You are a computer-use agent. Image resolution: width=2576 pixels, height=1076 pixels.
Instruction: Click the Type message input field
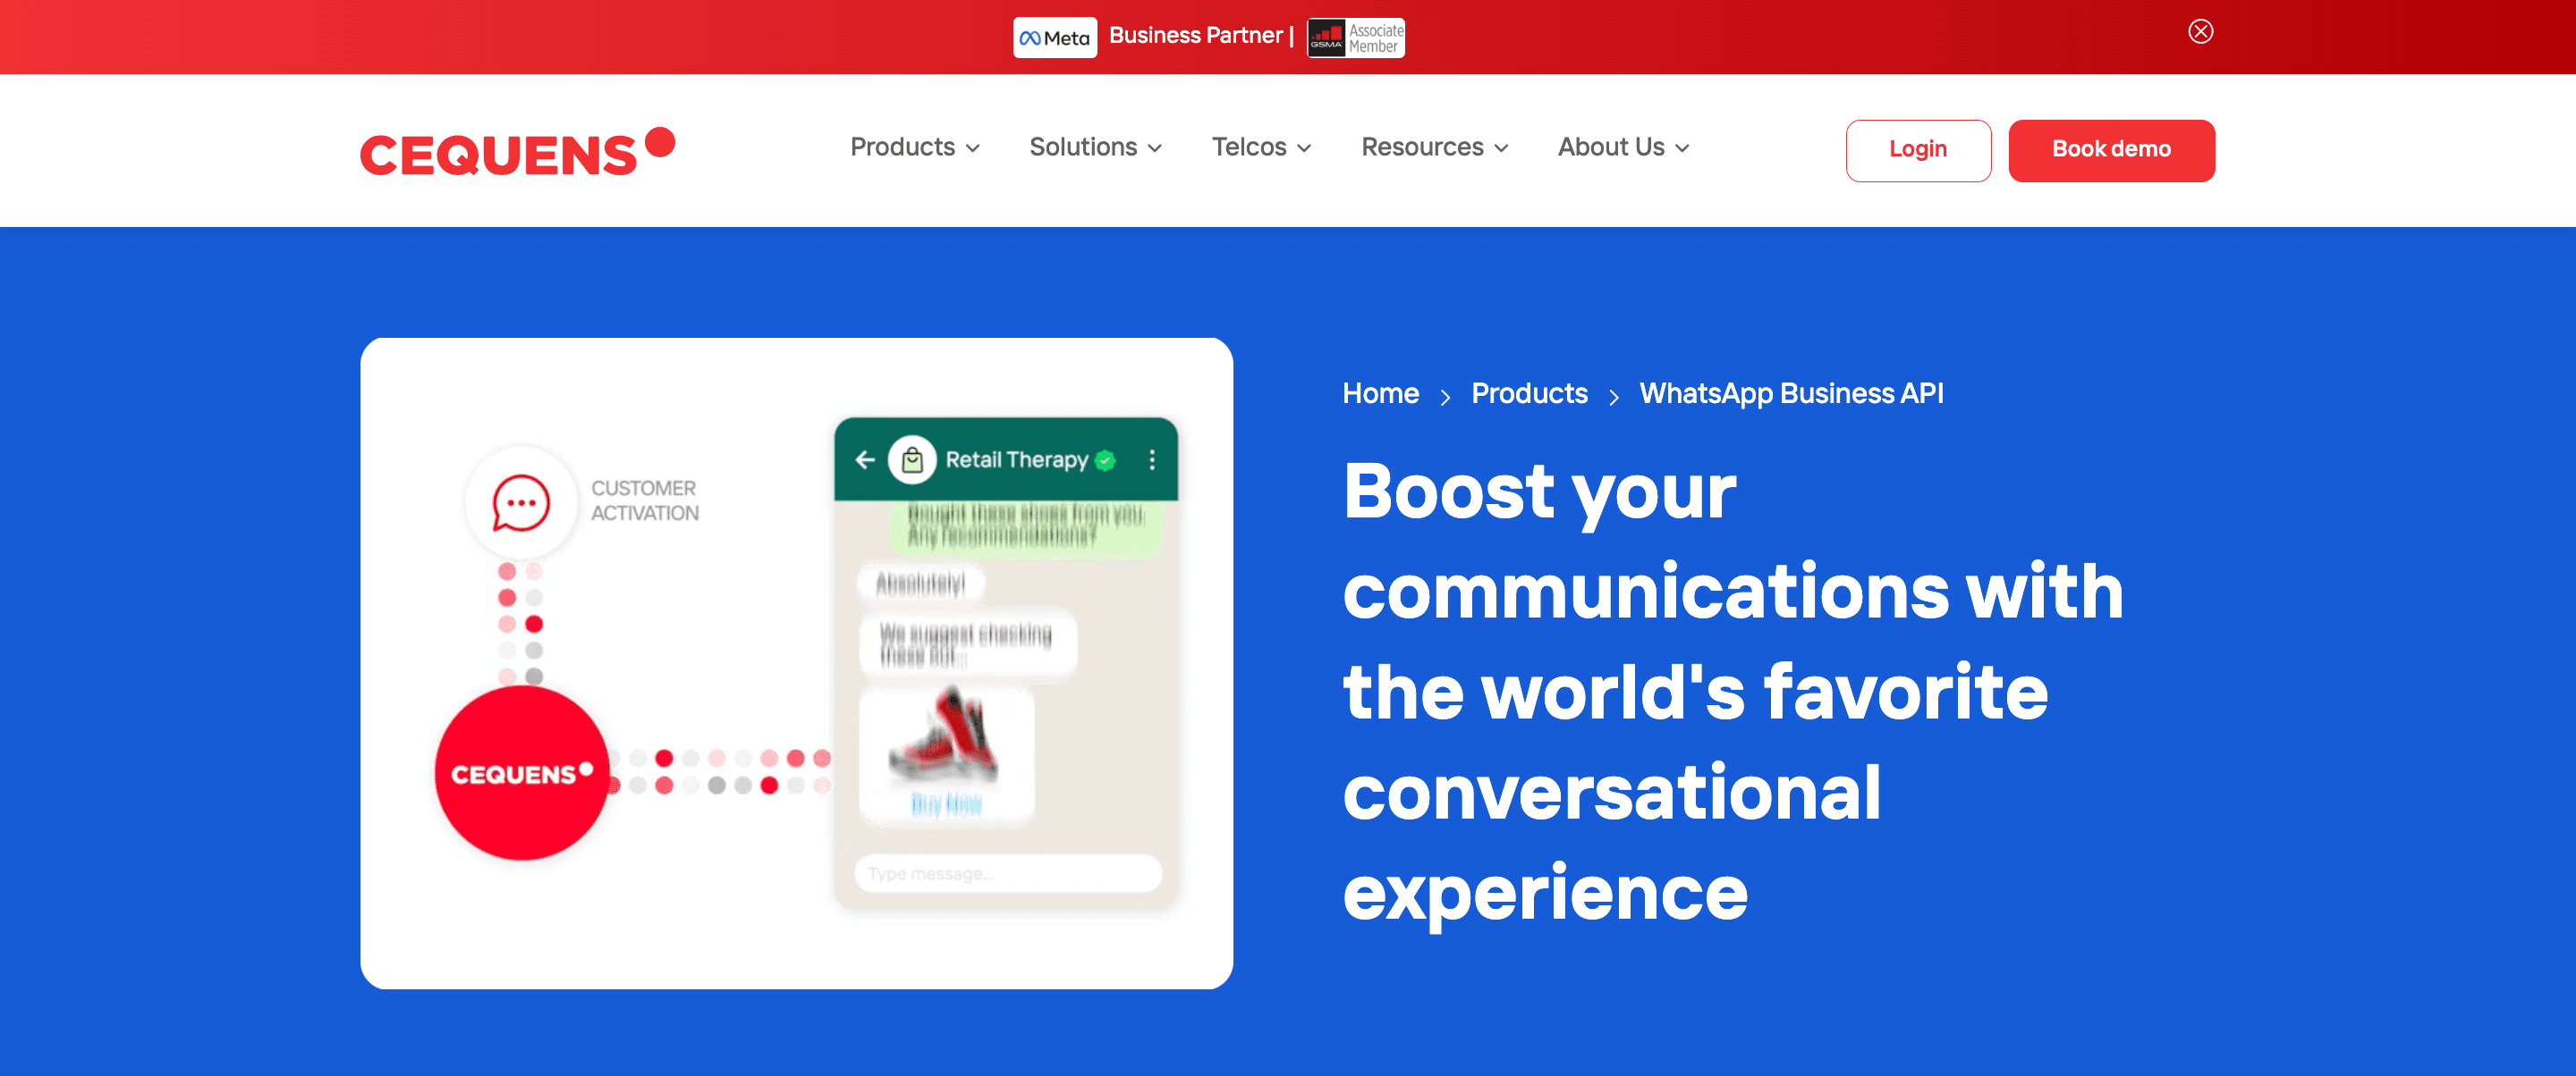(1007, 873)
